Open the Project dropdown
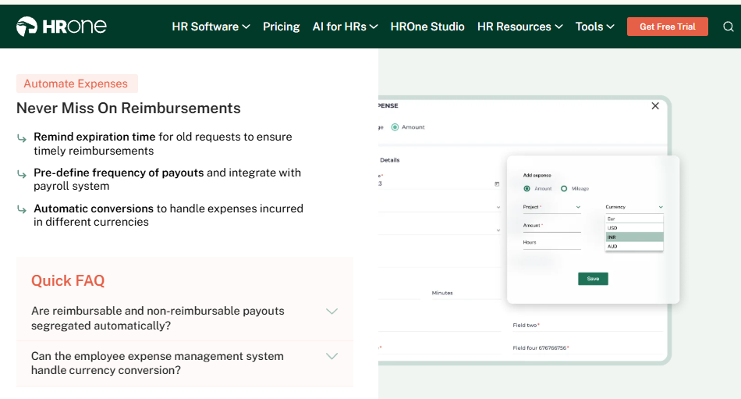This screenshot has width=741, height=399. click(x=551, y=208)
